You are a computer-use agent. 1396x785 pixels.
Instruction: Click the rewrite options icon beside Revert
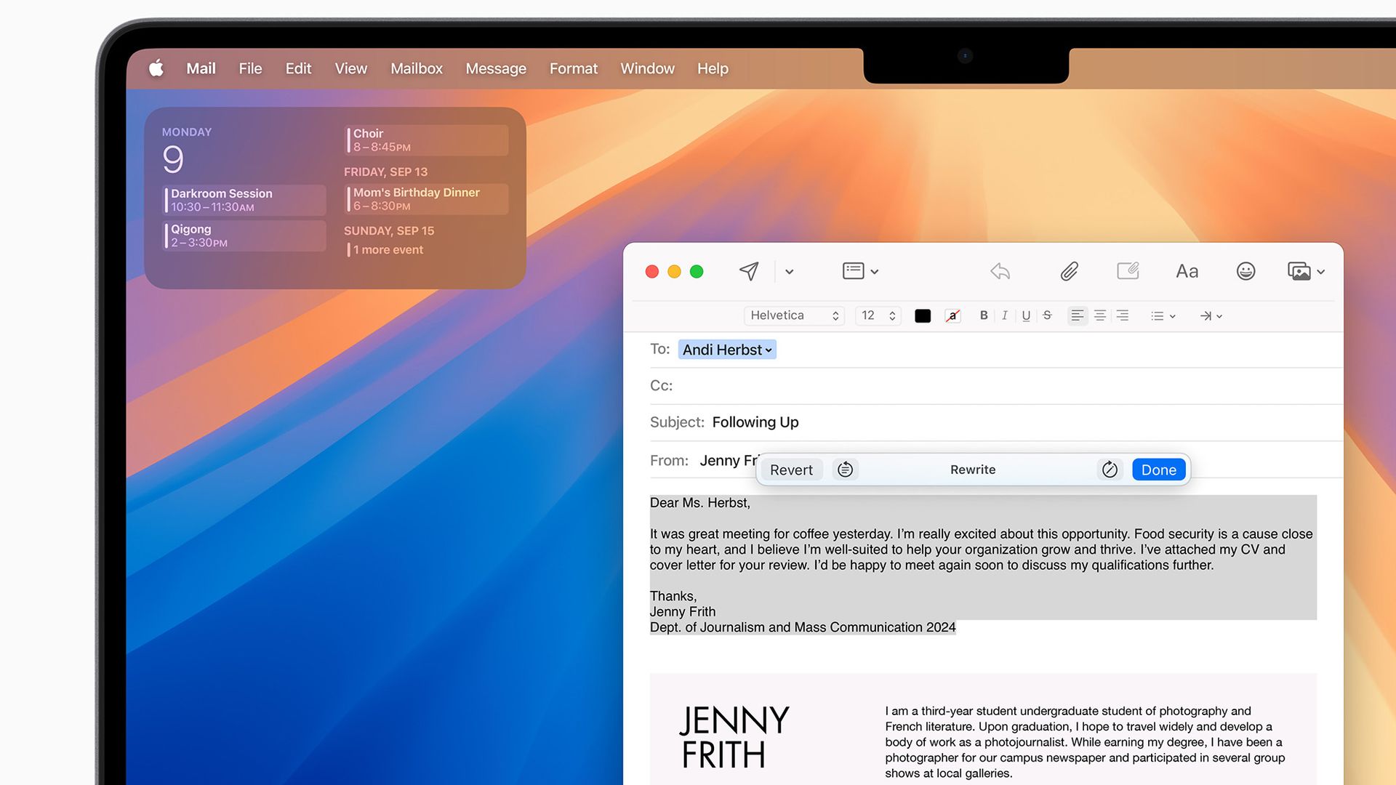coord(845,470)
